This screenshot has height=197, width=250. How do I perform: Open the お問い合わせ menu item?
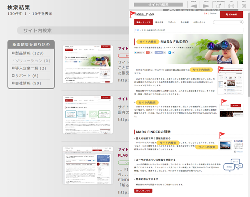tap(199, 22)
